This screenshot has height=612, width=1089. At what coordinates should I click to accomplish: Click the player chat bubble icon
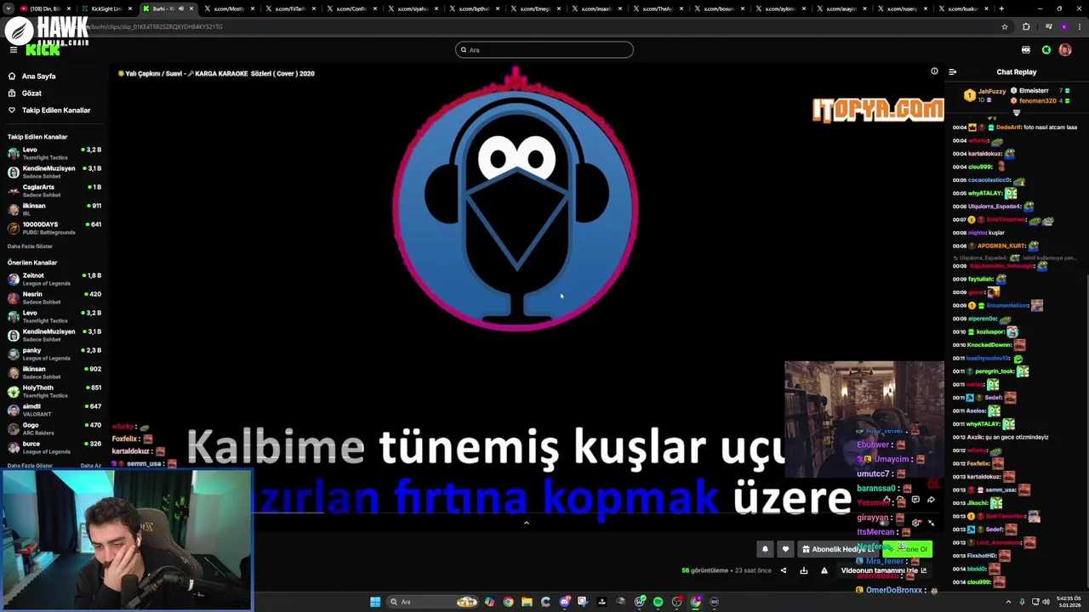915,500
